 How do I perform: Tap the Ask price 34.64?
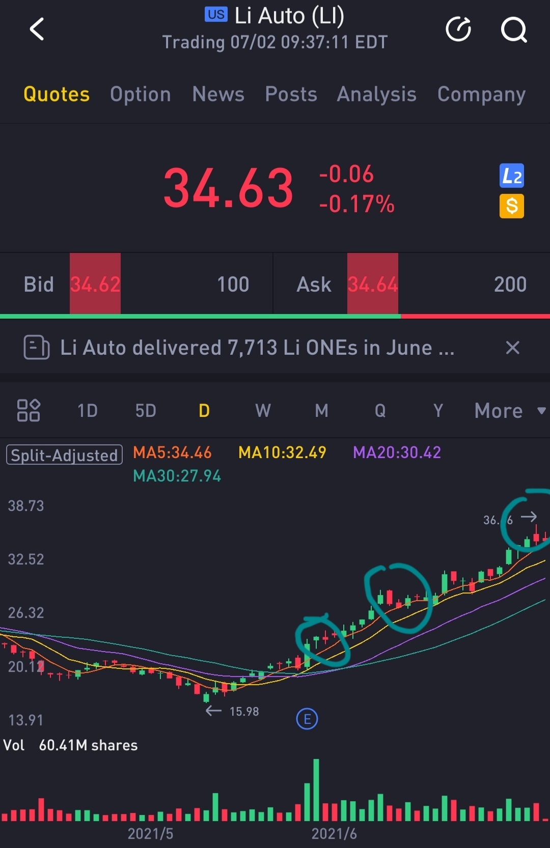click(x=373, y=285)
